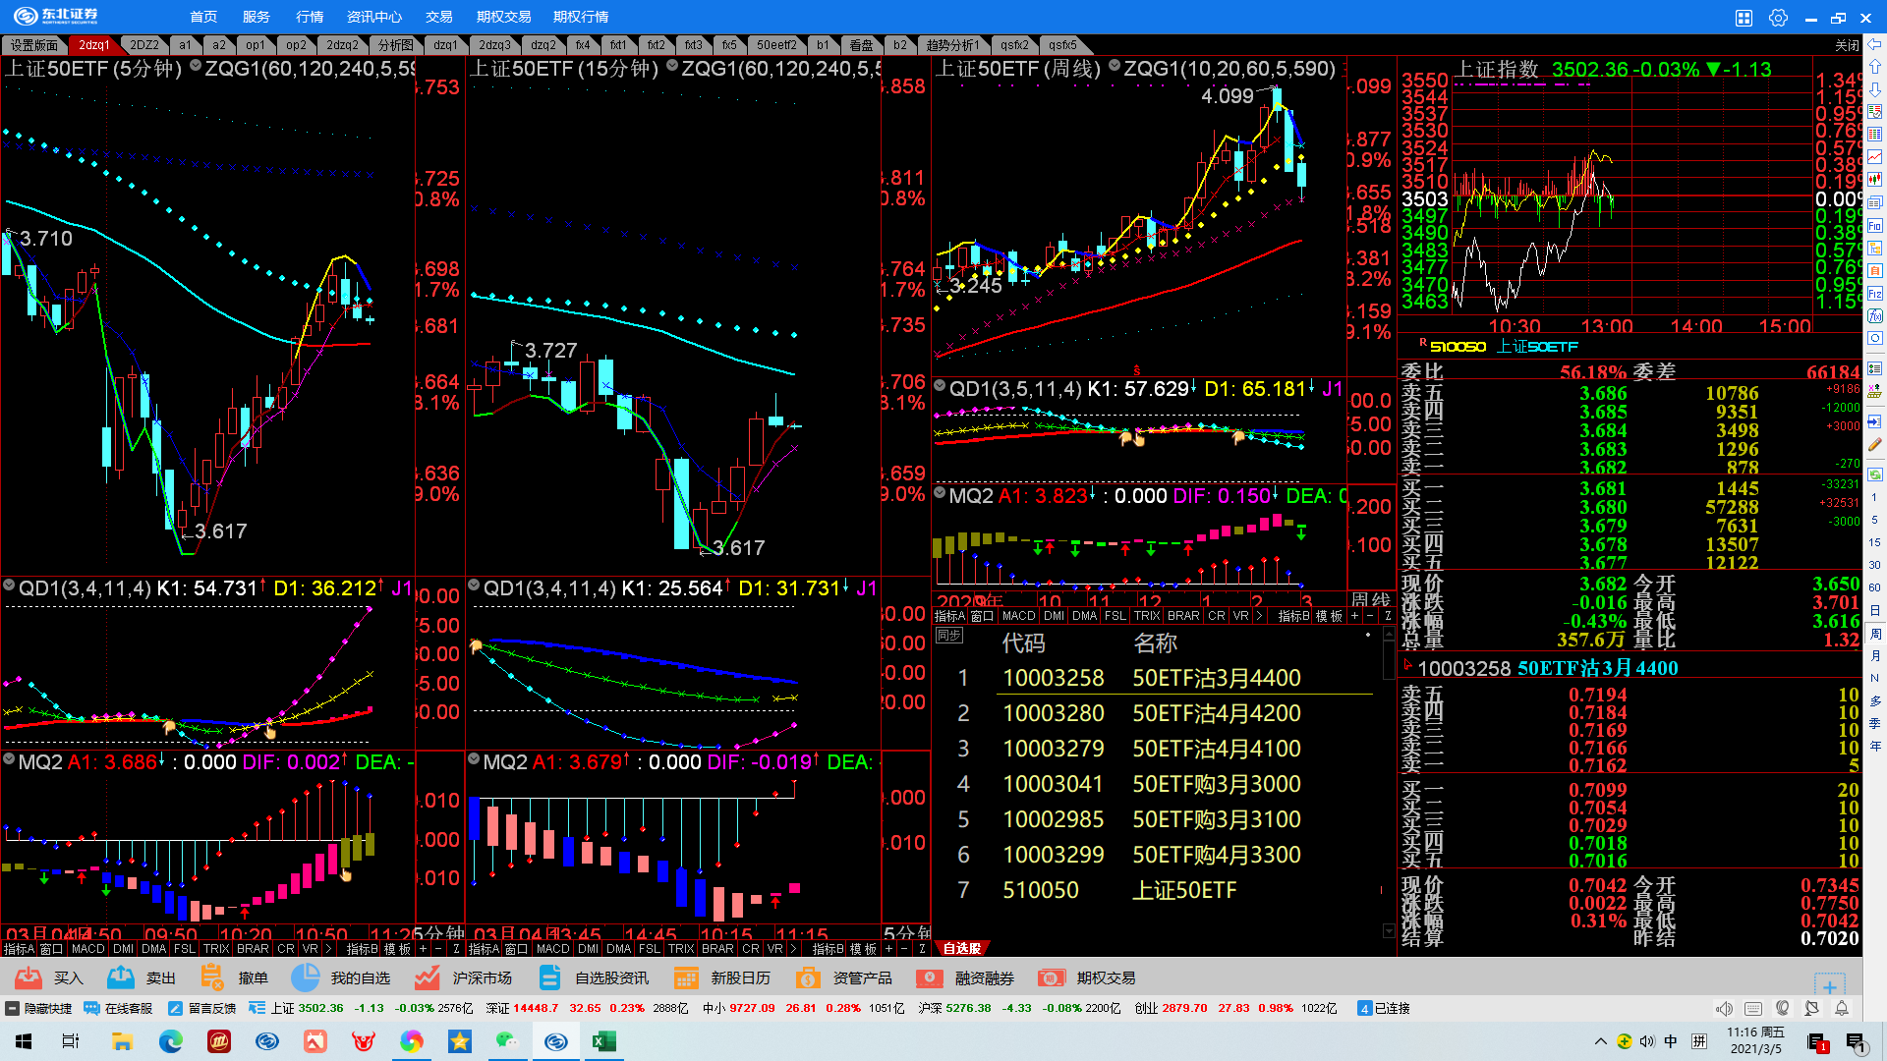Click the grid layout icon in title bar
This screenshot has height=1061, width=1887.
pos(1744,18)
